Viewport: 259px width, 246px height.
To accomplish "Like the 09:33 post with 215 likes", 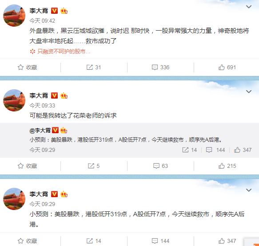I will 227,166.
